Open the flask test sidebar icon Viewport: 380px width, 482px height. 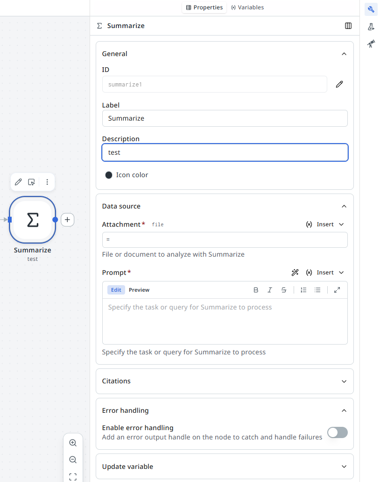pyautogui.click(x=371, y=27)
